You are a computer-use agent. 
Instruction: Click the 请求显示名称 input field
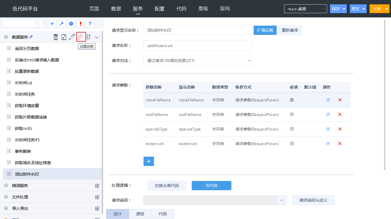coord(198,30)
